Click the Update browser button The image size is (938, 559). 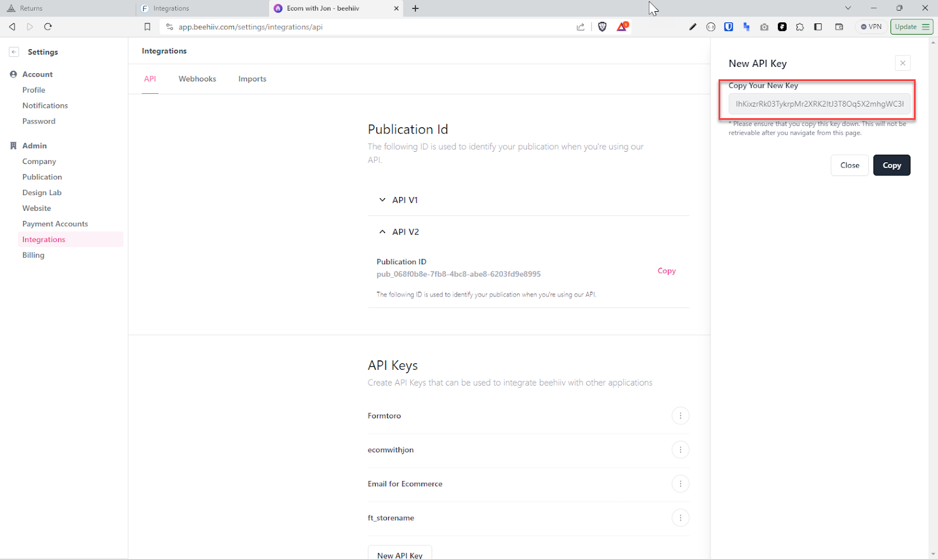[x=912, y=27]
